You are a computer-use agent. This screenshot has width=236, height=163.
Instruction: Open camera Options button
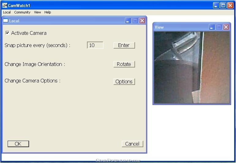point(124,81)
